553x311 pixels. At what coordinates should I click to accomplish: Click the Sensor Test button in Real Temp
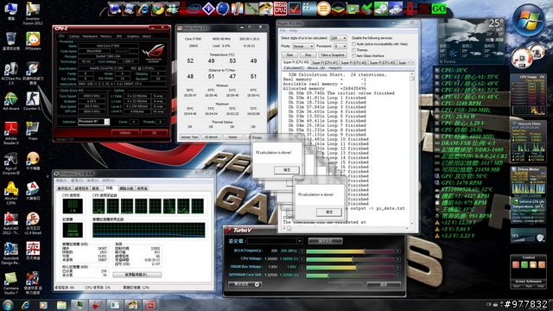pyautogui.click(x=189, y=136)
